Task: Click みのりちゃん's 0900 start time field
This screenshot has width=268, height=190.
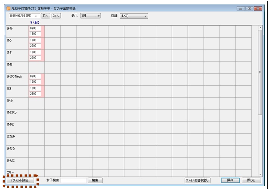Action: click(35, 76)
